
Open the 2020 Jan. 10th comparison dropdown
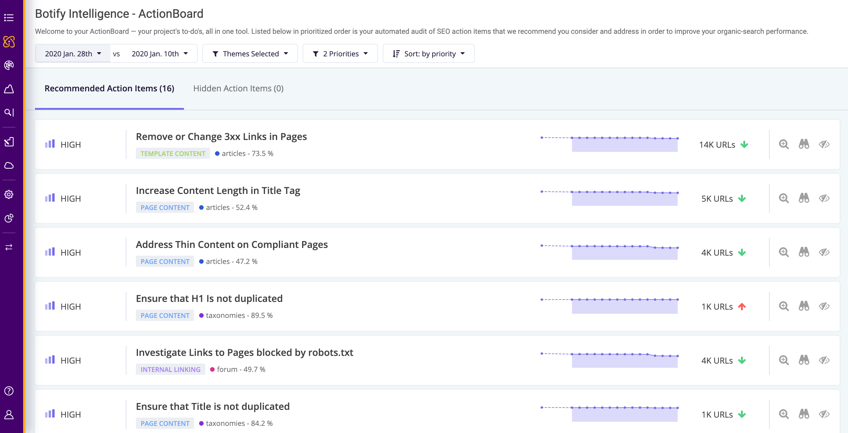pos(160,53)
